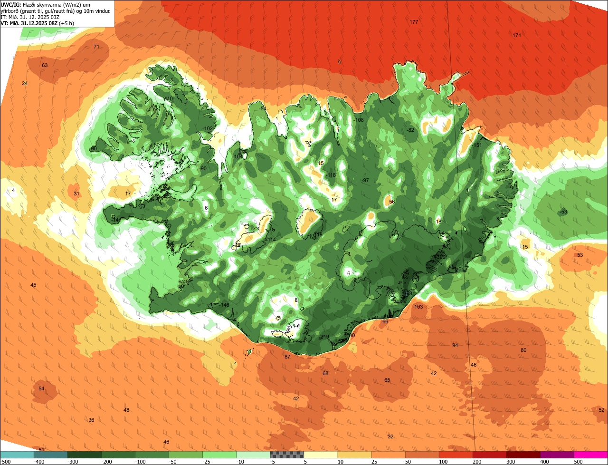Click the legend swatch between -500 and -400
This screenshot has height=465, width=608.
click(17, 455)
